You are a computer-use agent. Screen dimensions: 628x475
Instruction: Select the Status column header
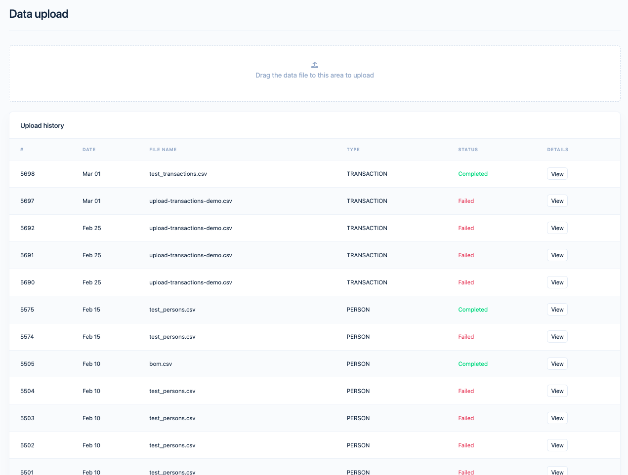coord(467,150)
